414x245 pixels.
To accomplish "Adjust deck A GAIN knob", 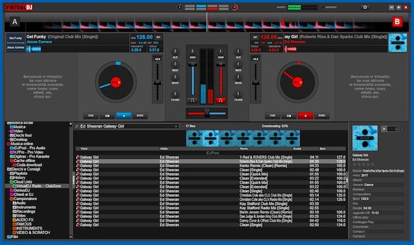I will coord(193,52).
